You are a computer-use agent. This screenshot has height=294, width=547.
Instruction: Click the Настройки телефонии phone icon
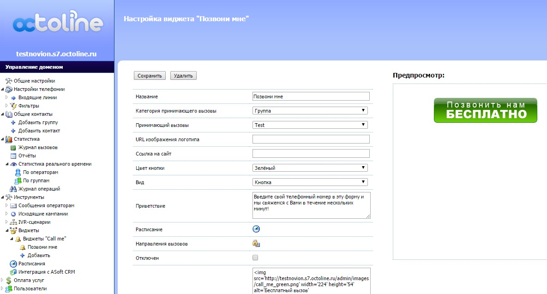pyautogui.click(x=9, y=89)
